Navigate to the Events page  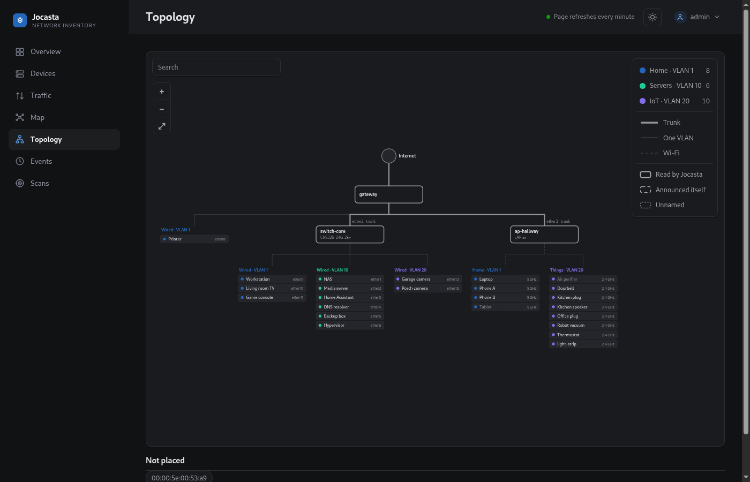pyautogui.click(x=64, y=162)
